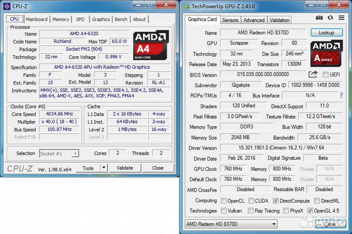
Task: Click the Release Date value May 23, 2013
Action: (237, 64)
